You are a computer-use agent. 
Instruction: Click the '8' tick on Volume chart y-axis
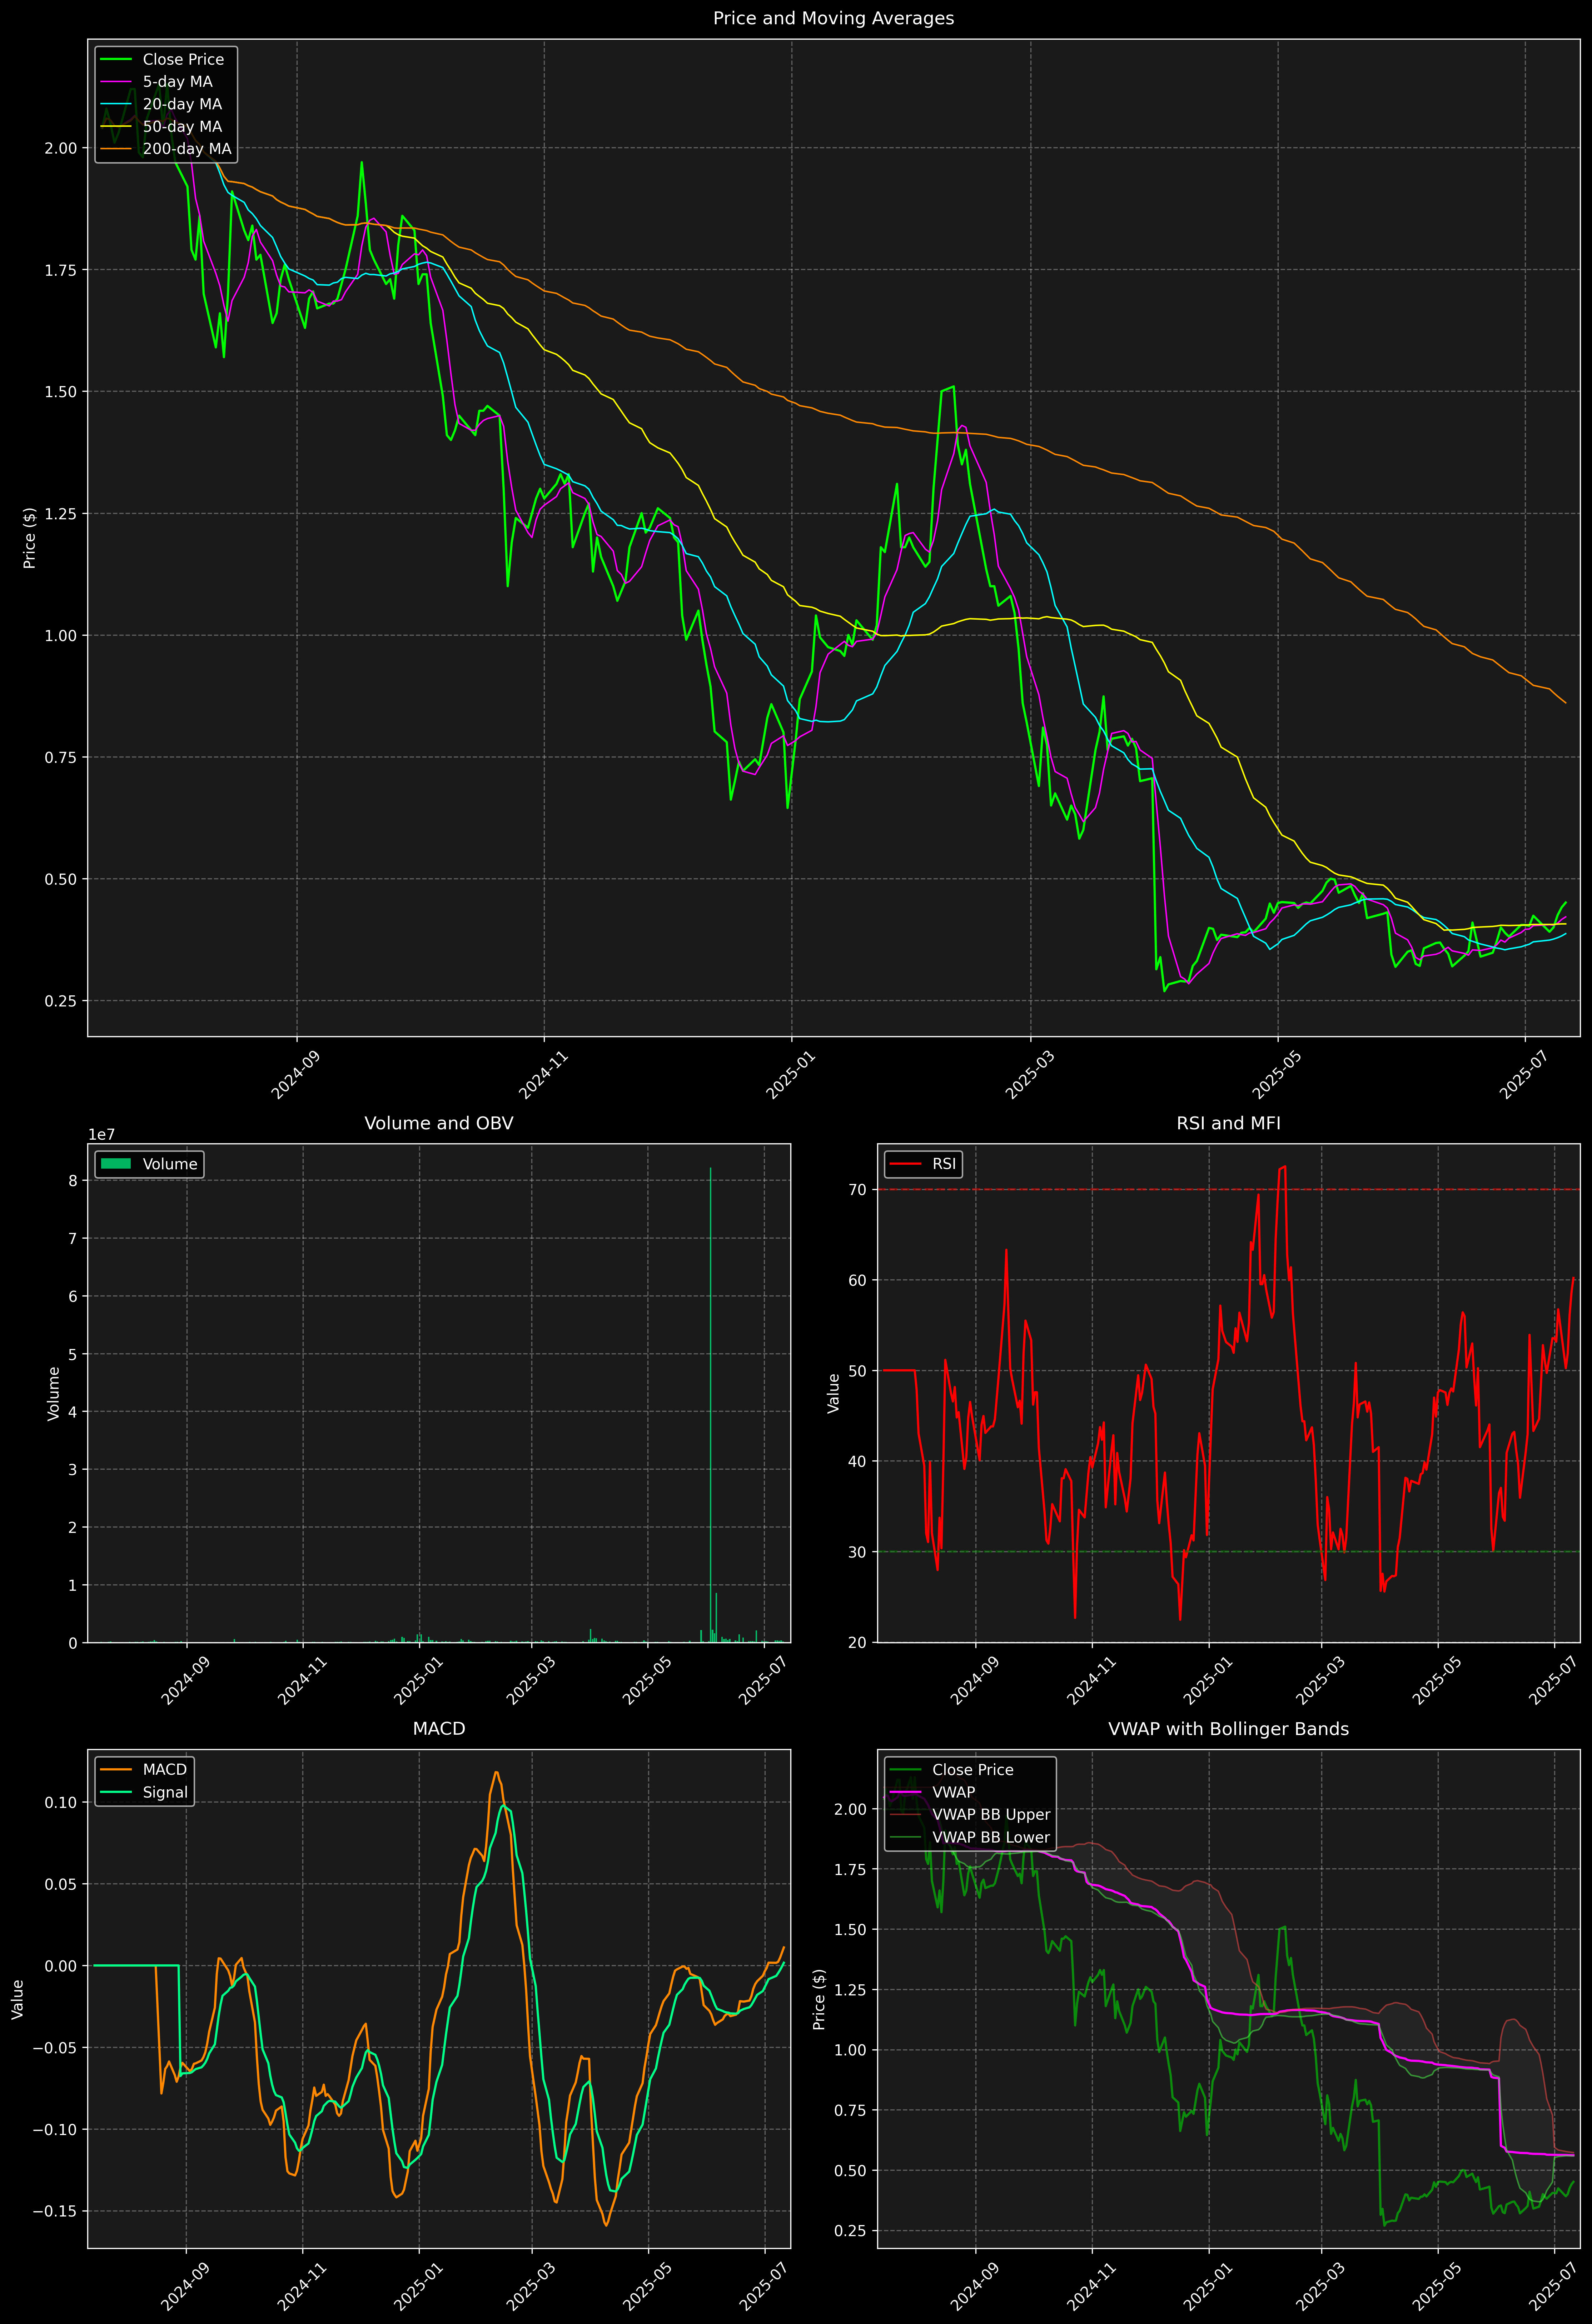point(73,1181)
